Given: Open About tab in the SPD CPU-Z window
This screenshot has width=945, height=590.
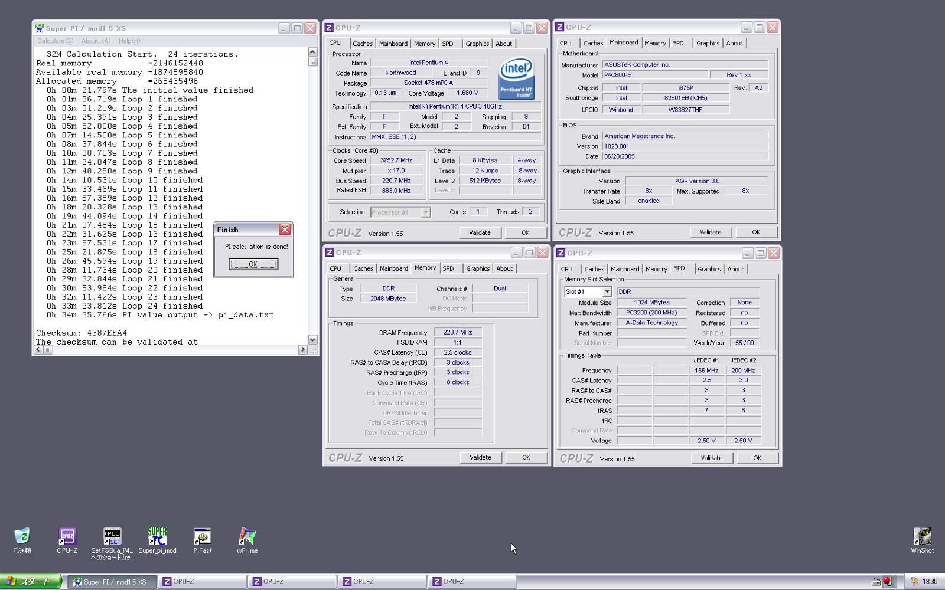Looking at the screenshot, I should click(735, 269).
